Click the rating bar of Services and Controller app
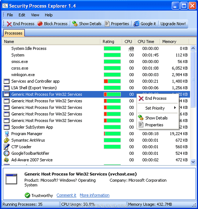Screen dimensions: 198x209 (112, 81)
